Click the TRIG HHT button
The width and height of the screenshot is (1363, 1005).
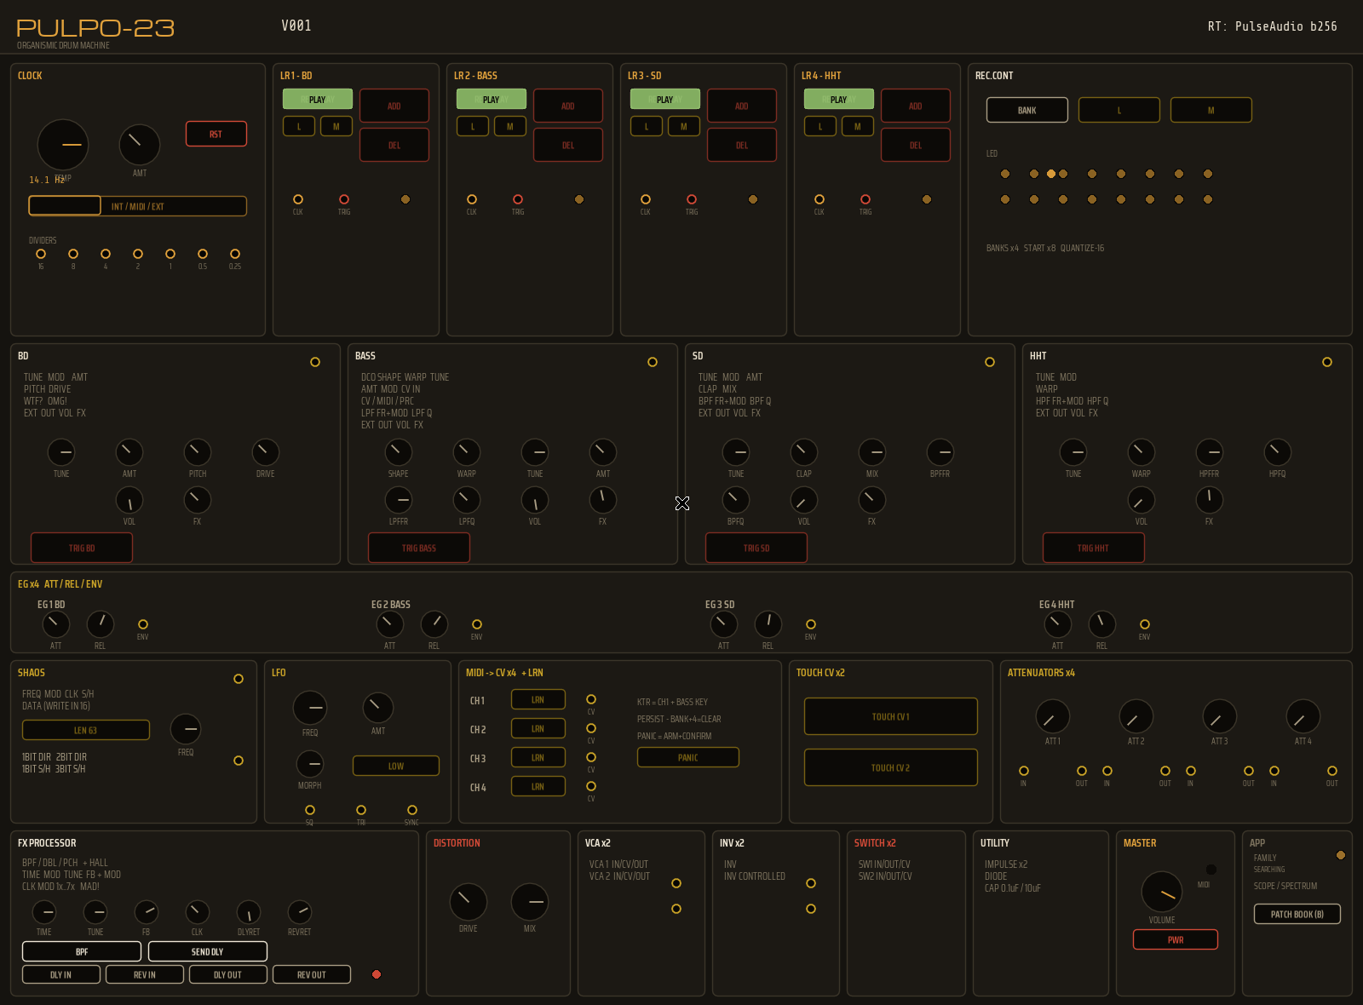point(1094,548)
